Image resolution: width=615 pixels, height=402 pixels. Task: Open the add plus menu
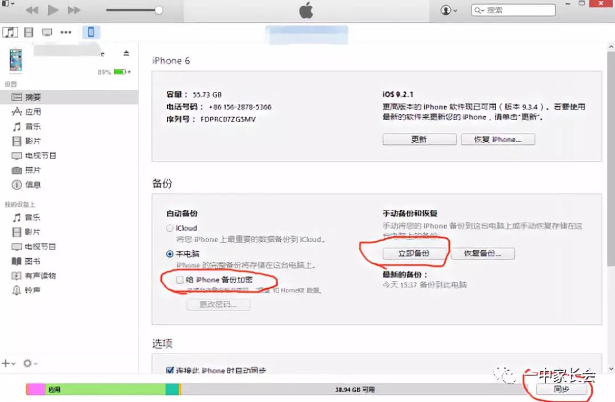(x=8, y=363)
